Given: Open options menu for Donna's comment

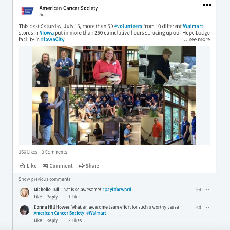Looking at the screenshot, I should (x=207, y=207).
